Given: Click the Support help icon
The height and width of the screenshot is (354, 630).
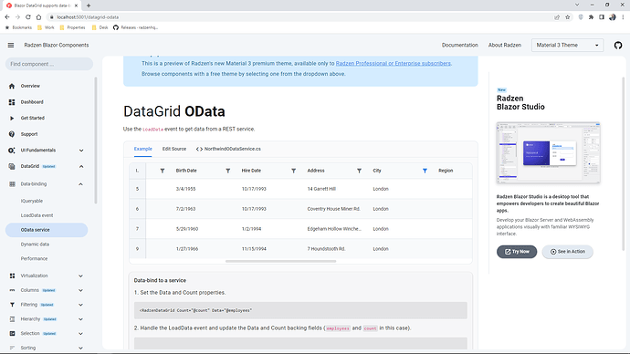Looking at the screenshot, I should tap(12, 134).
